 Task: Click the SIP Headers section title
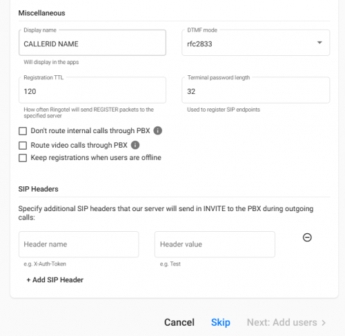point(38,189)
